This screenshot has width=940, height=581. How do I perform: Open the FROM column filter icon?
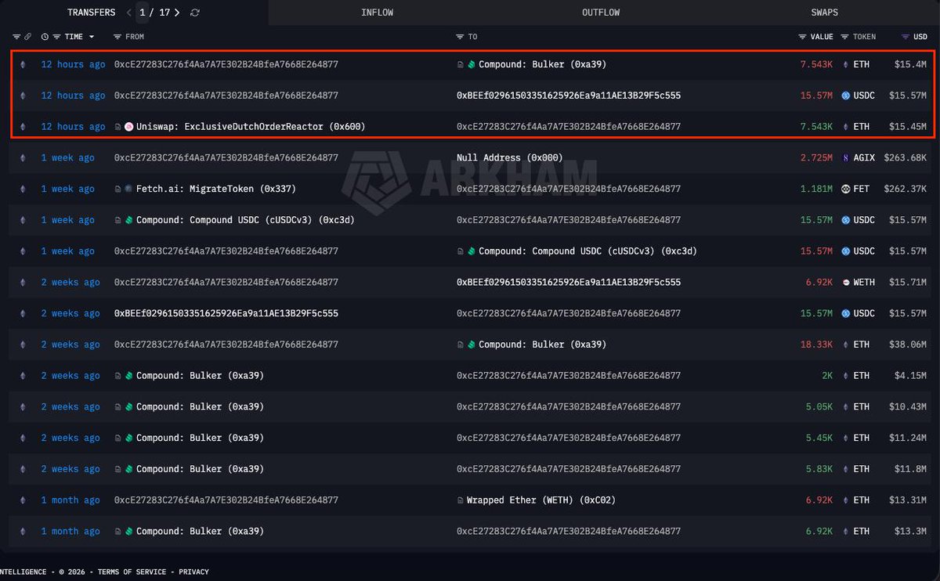(x=117, y=37)
